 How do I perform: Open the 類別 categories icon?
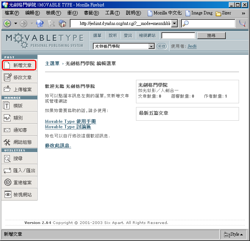[x=7, y=118]
